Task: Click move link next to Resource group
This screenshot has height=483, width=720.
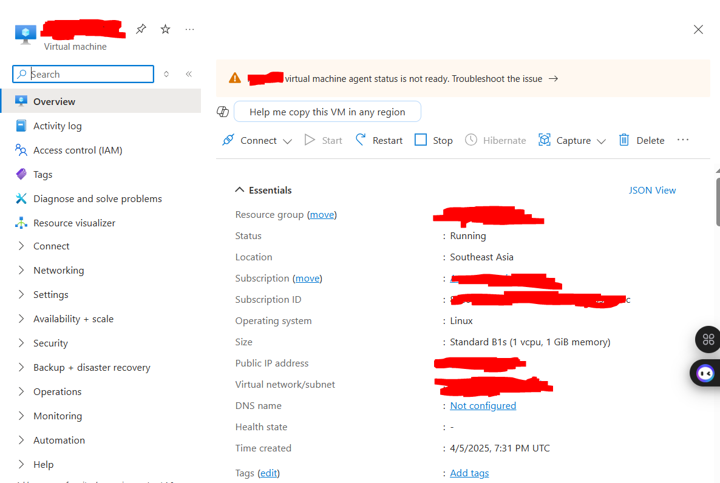Action: click(322, 214)
